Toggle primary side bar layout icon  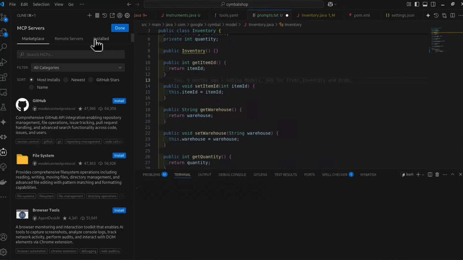[417, 4]
